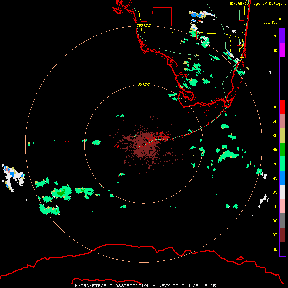The height and width of the screenshot is (288, 288).
Task: Click the RA legend label
Action: (x=275, y=164)
